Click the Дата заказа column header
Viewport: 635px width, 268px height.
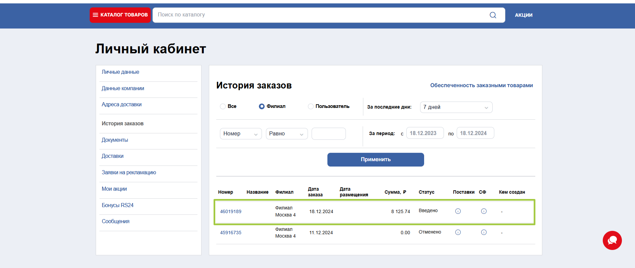point(315,192)
